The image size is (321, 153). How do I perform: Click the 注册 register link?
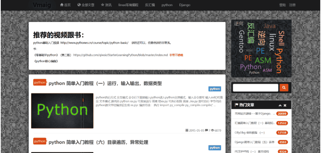pos(292,5)
